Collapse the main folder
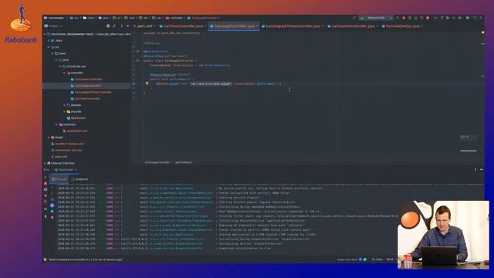The width and height of the screenshot is (494, 278). (52, 53)
